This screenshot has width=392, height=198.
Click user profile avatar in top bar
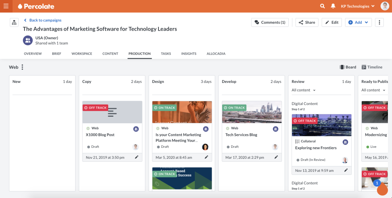click(385, 6)
